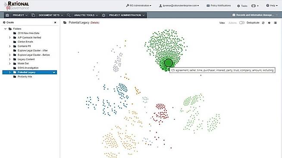
Task: Click the user account person icon
Action: [x=160, y=6]
